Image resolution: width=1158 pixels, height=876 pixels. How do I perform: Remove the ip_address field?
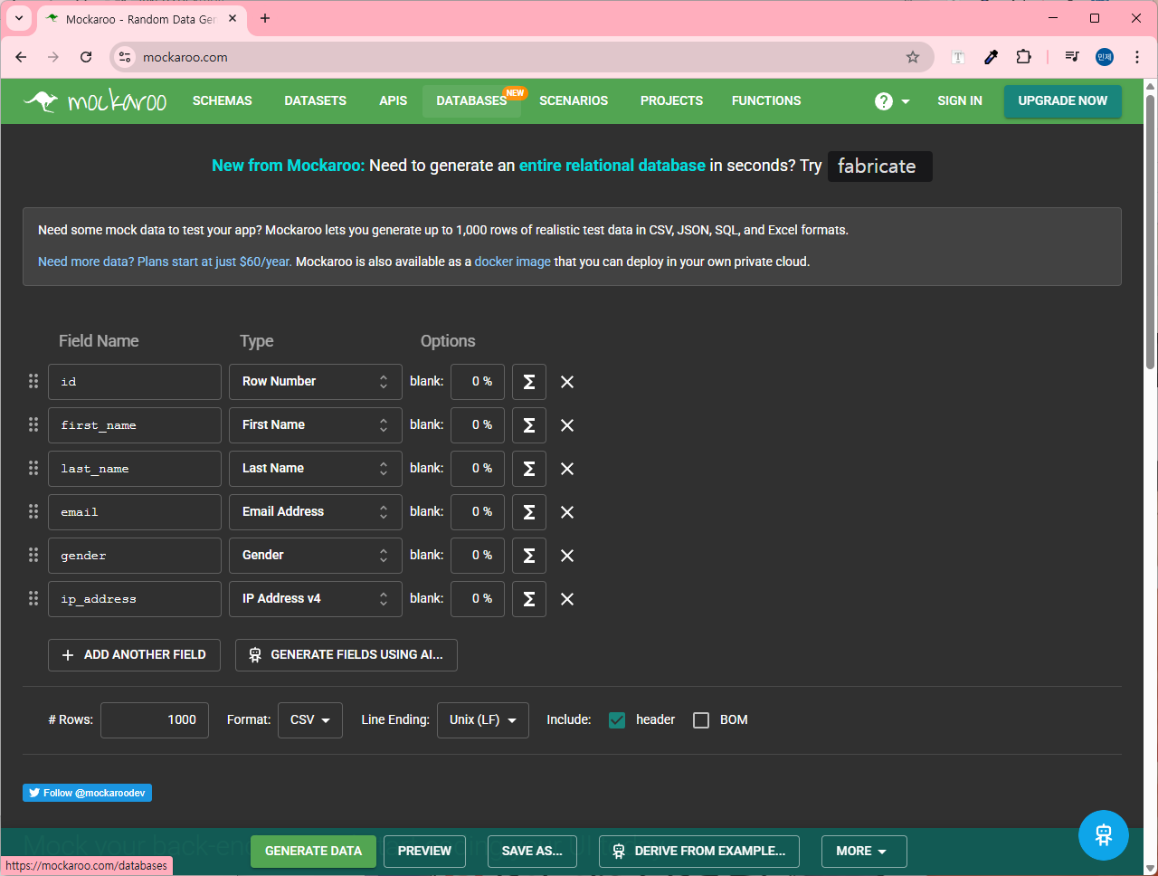(x=567, y=599)
